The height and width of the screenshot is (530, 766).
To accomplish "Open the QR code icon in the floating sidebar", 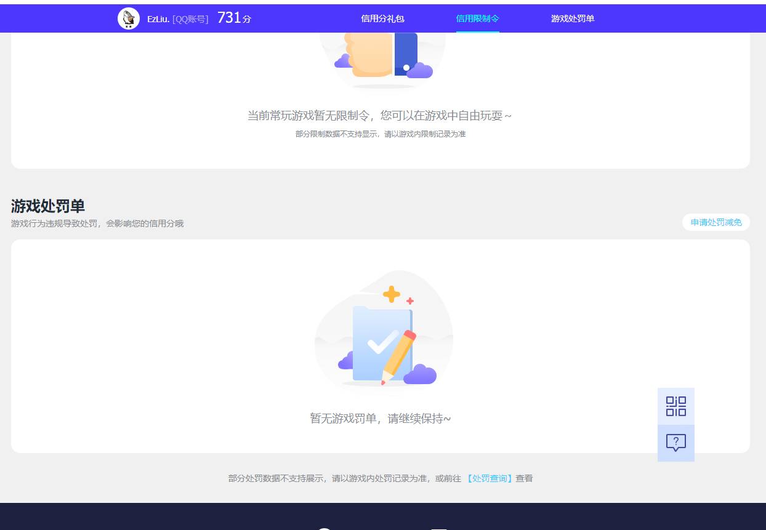I will click(x=675, y=406).
